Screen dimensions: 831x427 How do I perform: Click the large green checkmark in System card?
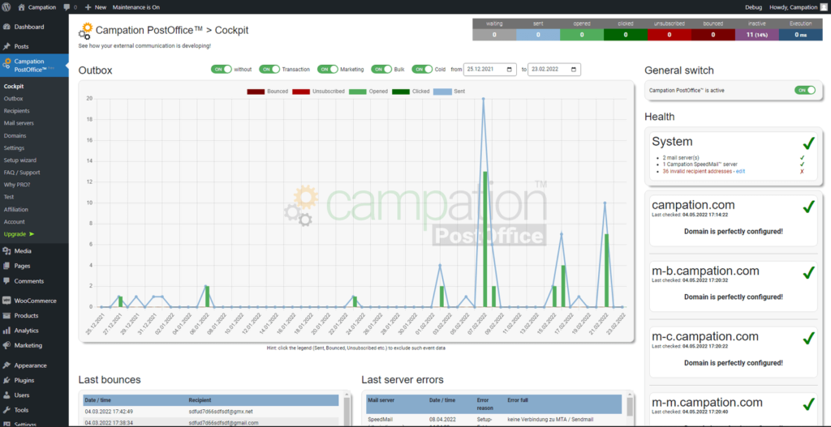coord(808,143)
